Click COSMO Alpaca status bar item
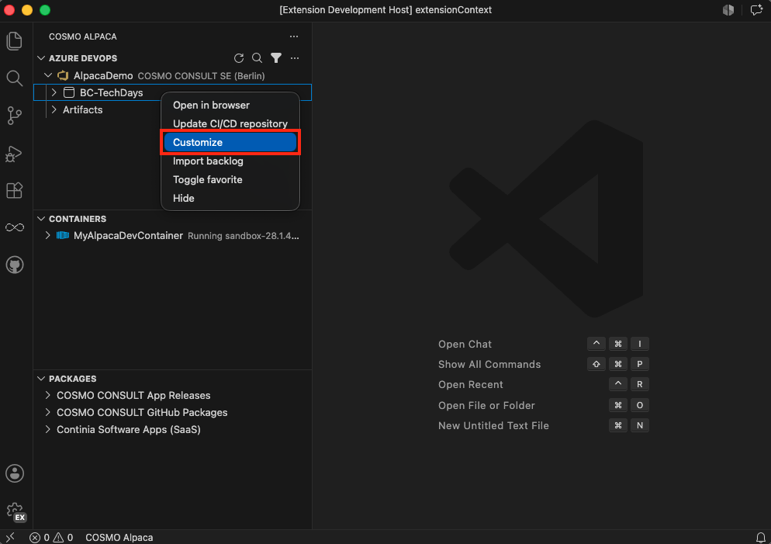This screenshot has height=544, width=771. click(119, 538)
